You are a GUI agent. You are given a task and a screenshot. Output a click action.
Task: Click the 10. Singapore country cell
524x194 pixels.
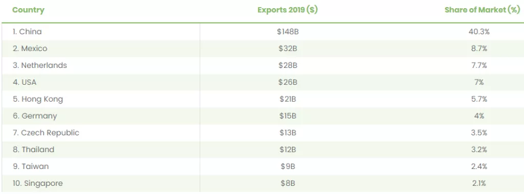point(37,183)
